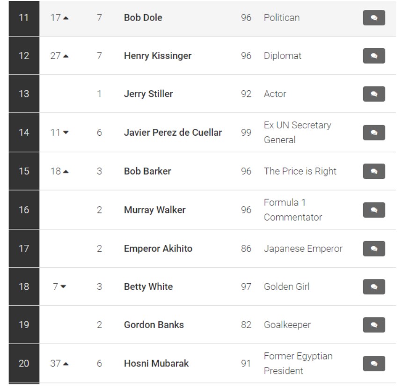409x389 pixels.
Task: Click the down arrow beside 11
Action: [x=66, y=132]
